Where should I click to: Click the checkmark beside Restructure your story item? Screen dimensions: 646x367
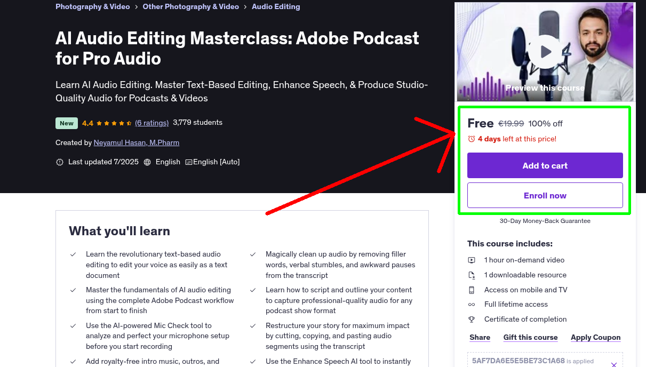(253, 325)
